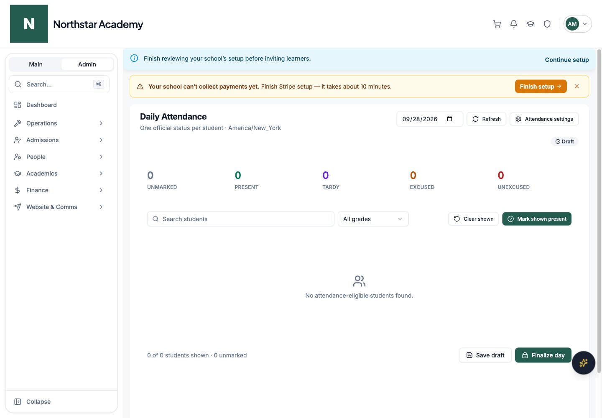Open Attendance settings
This screenshot has width=602, height=418.
[x=544, y=119]
